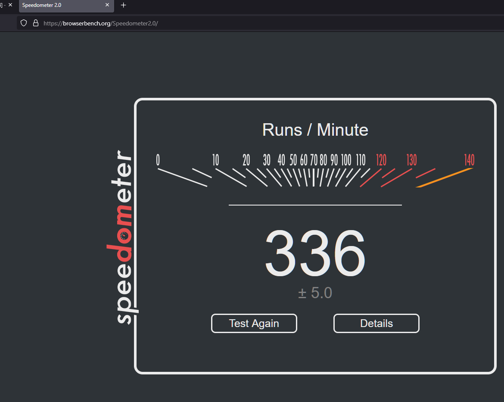Show site security via padlock icon

pos(36,23)
